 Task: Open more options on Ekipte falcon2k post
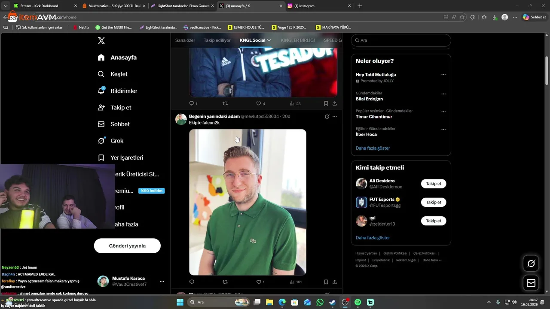click(335, 116)
